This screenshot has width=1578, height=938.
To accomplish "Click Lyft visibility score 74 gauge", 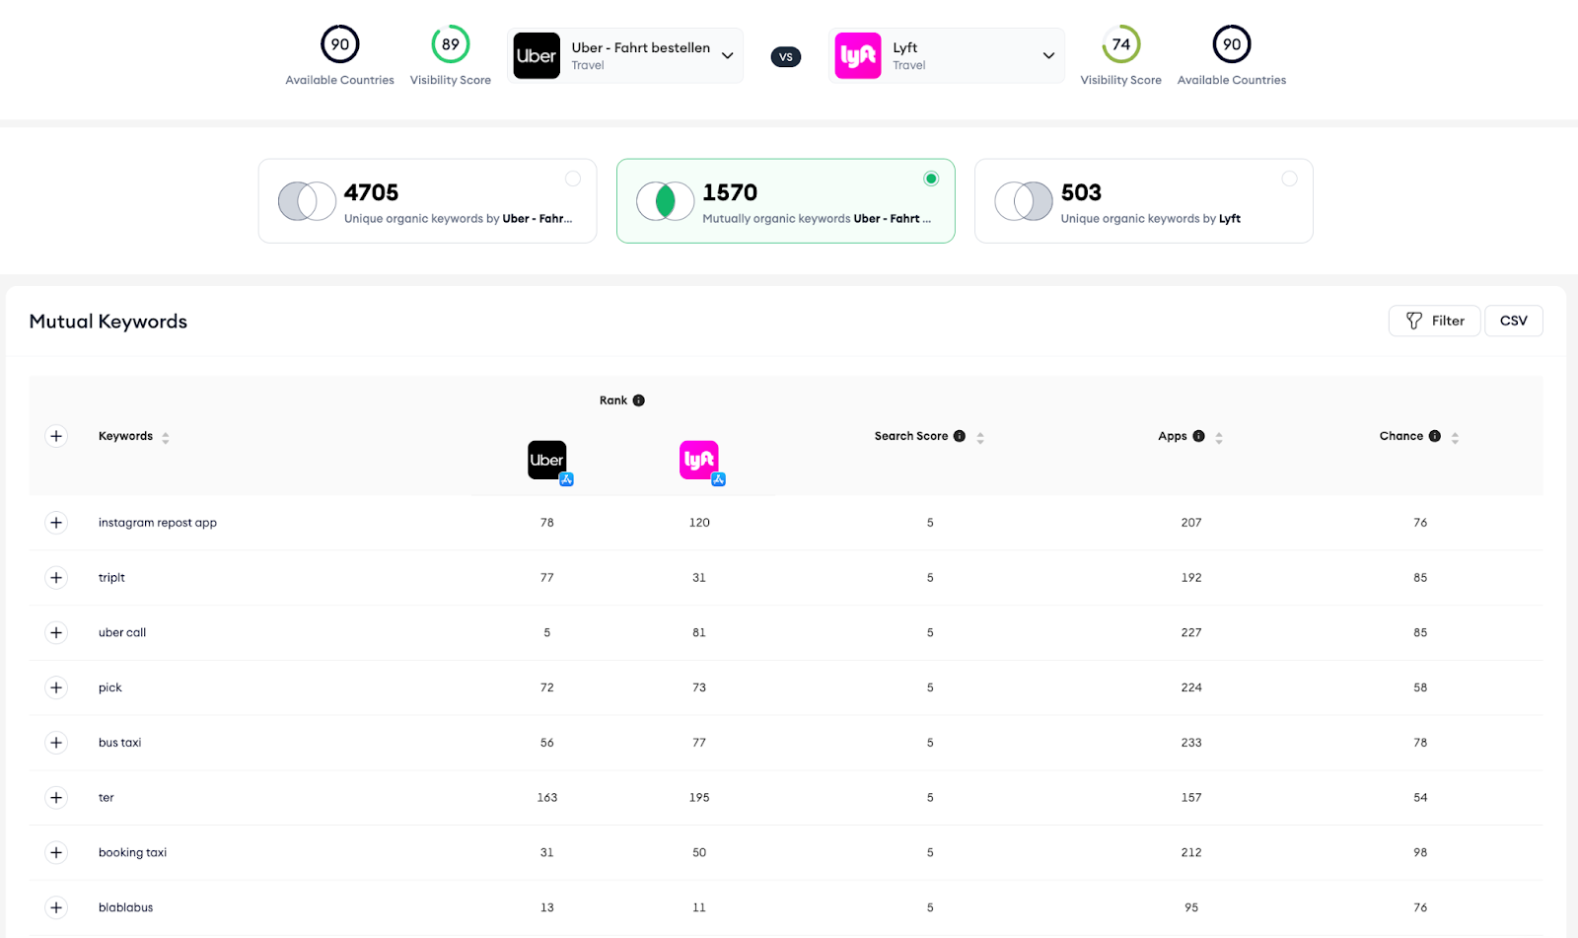I will 1121,44.
